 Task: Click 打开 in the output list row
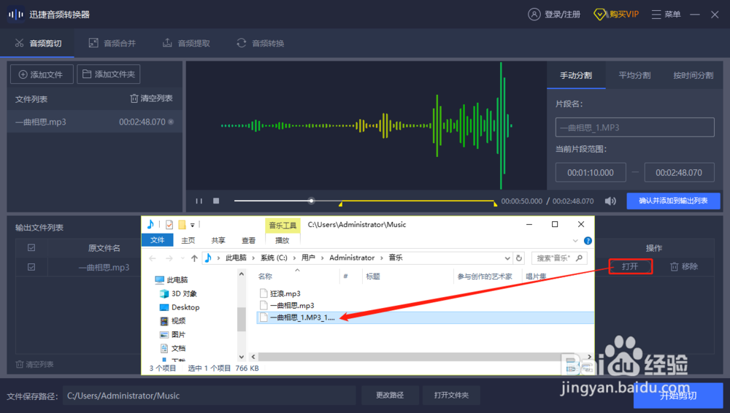pos(631,266)
